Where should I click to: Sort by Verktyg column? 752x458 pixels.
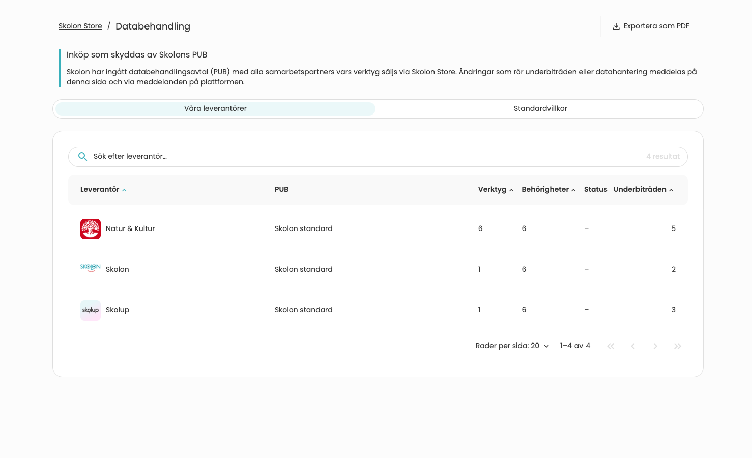click(496, 189)
